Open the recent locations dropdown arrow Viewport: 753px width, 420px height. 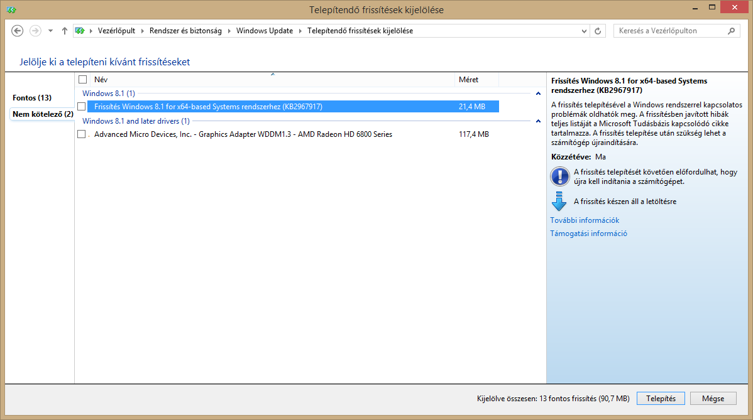(50, 31)
